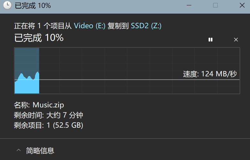Click the 复制到 text between the drive links
Viewport: 250px width, 160px height.
118,26
